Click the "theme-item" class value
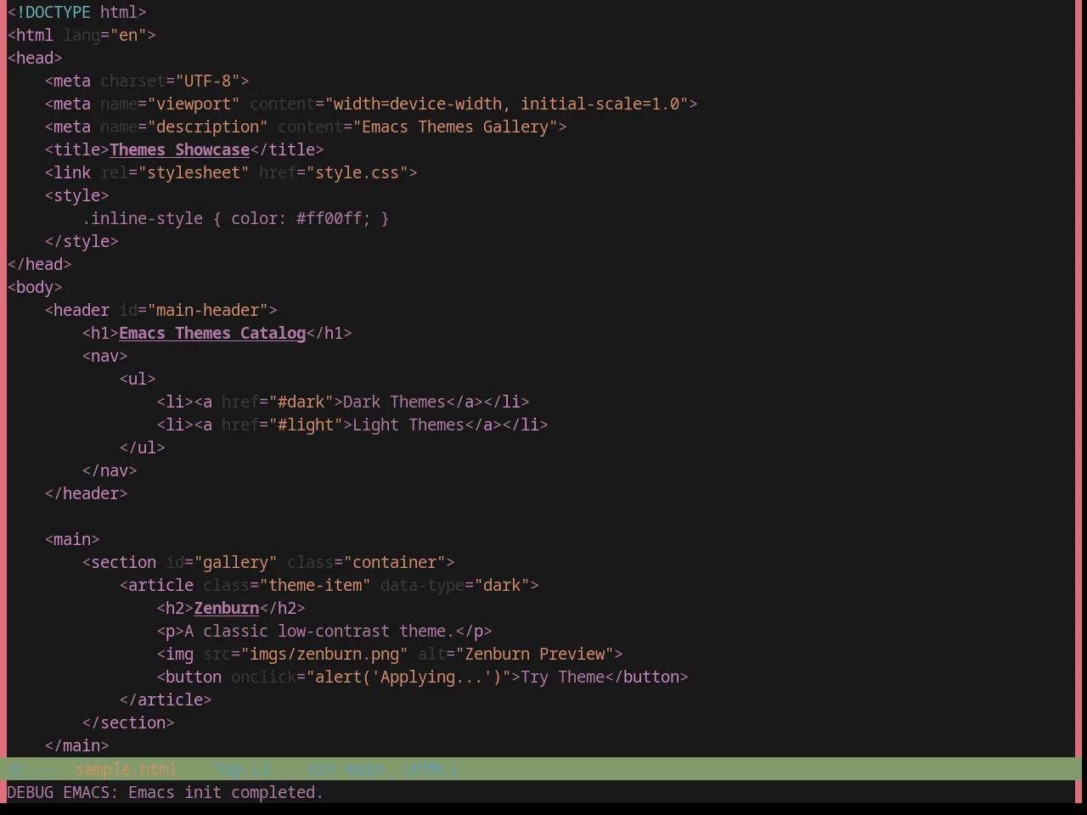1087x815 pixels. [x=315, y=585]
